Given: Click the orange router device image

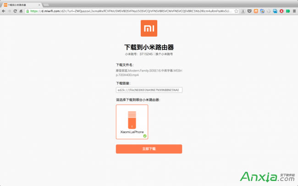Looking at the screenshot, I should pos(132,120).
